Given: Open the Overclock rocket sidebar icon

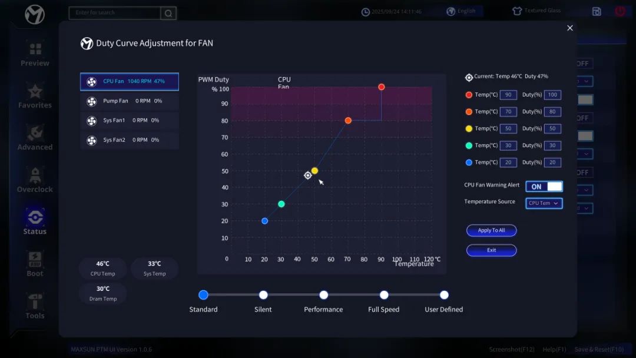Looking at the screenshot, I should 35,175.
